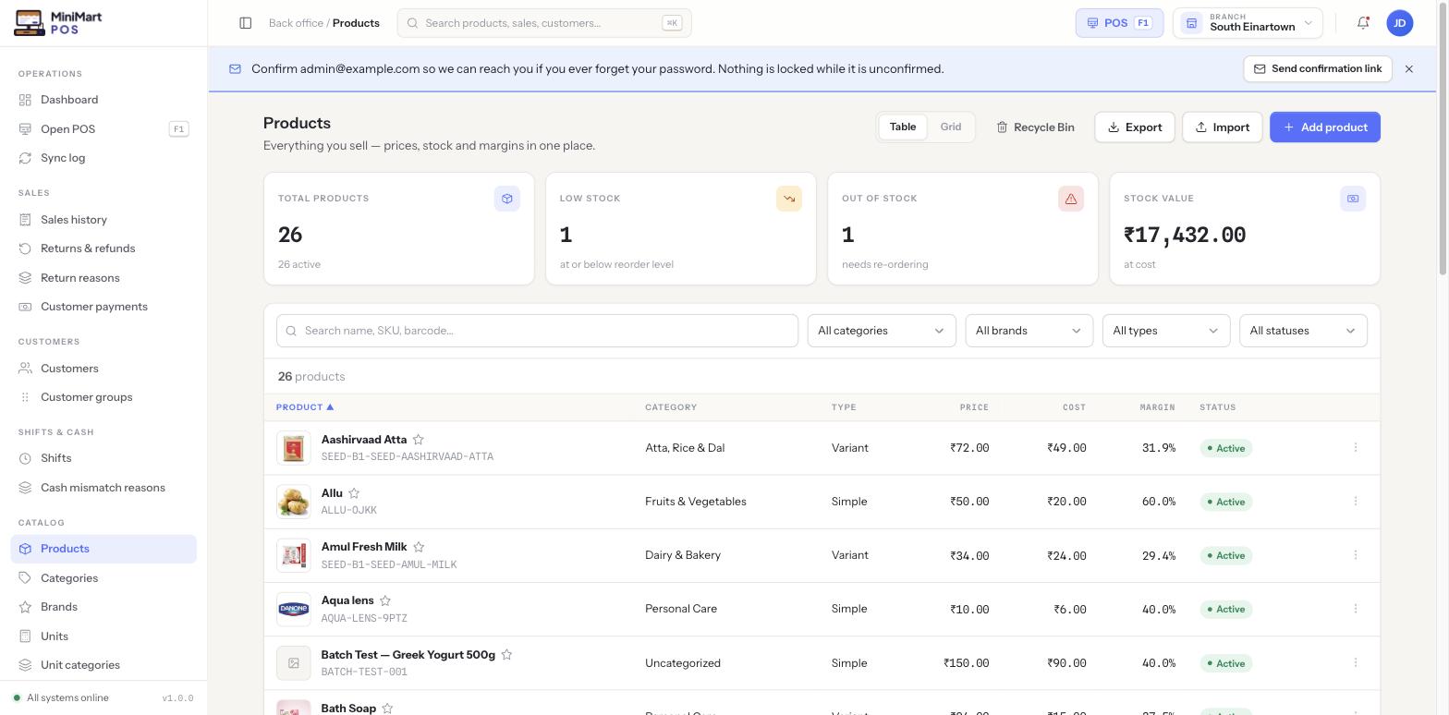Click the Import button
Viewport: 1449px width, 715px height.
pos(1223,127)
